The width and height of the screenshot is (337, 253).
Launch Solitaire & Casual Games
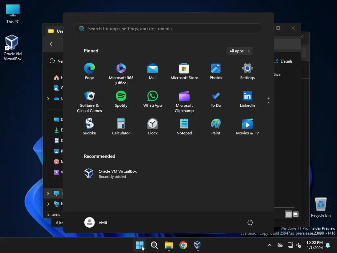90,101
